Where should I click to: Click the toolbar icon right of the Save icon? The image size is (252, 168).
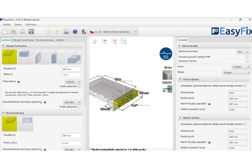pyautogui.click(x=31, y=32)
